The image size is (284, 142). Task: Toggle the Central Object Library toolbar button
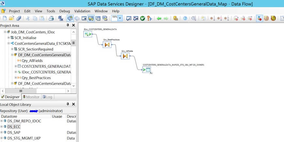click(x=77, y=18)
